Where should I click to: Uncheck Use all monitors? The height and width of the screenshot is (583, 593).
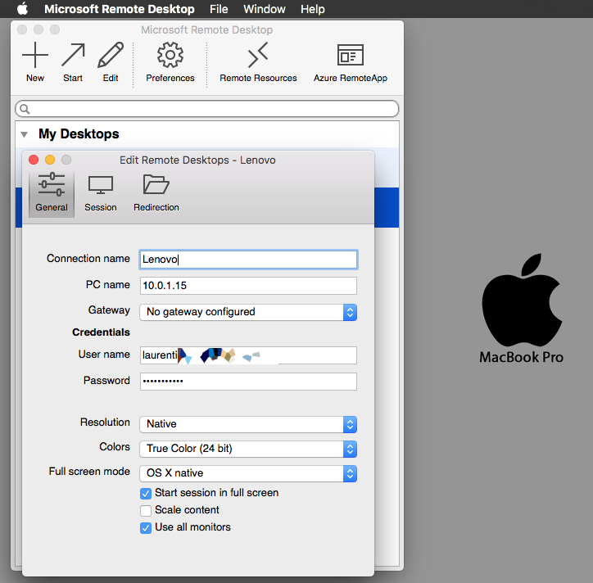point(146,528)
